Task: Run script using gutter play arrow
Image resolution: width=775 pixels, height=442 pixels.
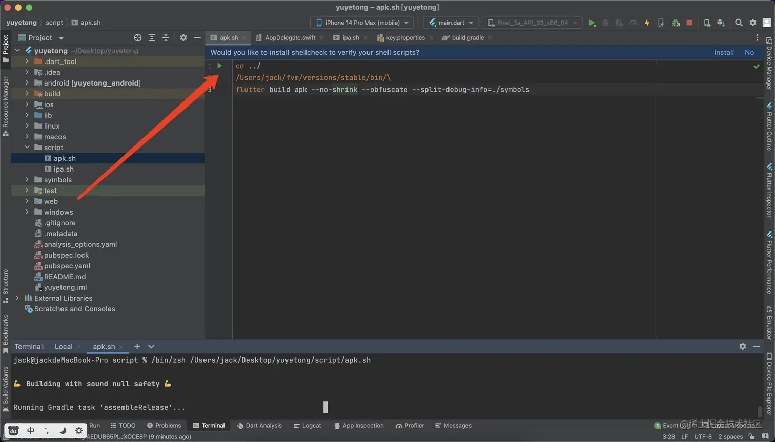Action: [x=219, y=66]
